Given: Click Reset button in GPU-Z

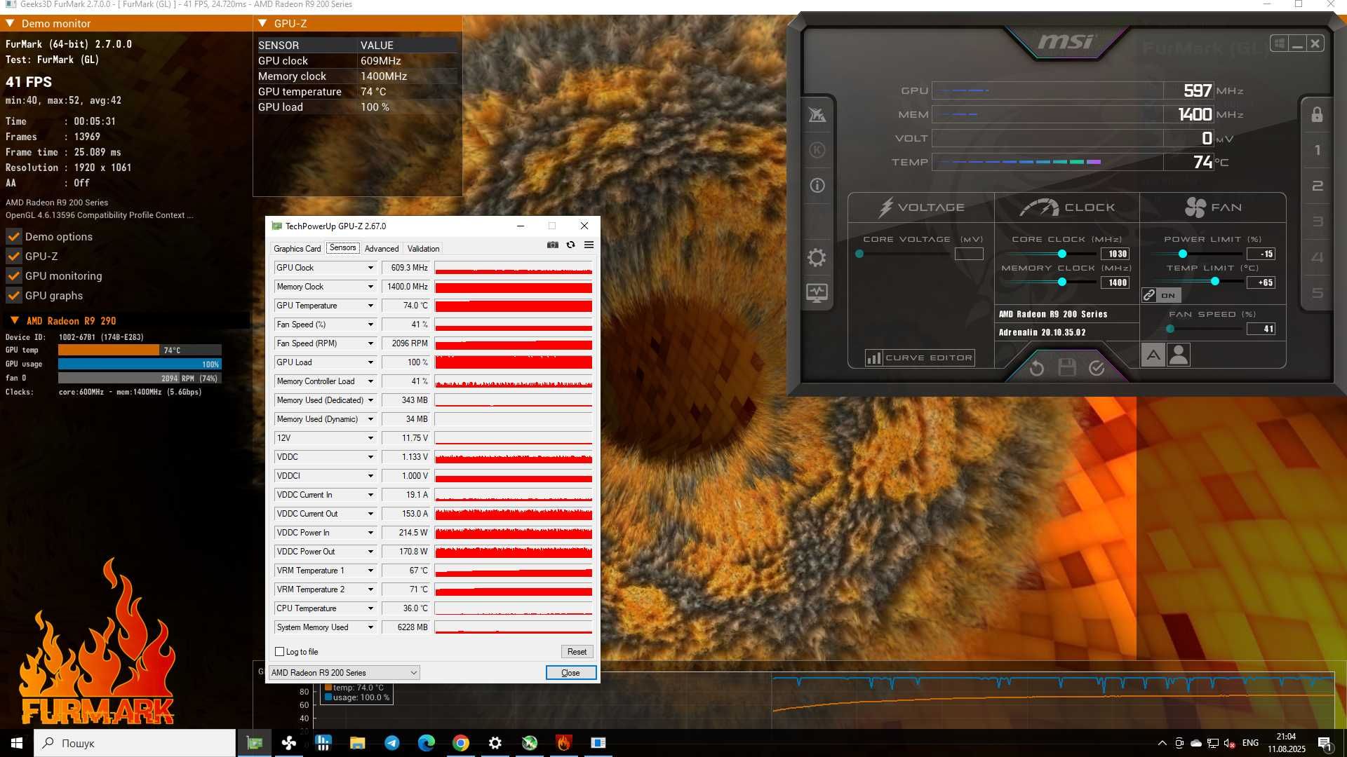Looking at the screenshot, I should pos(577,652).
